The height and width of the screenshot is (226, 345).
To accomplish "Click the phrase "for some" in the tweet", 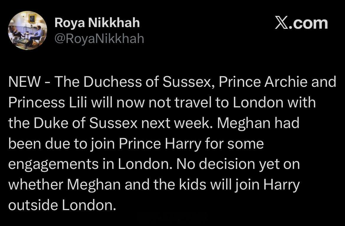I will coord(234,144).
